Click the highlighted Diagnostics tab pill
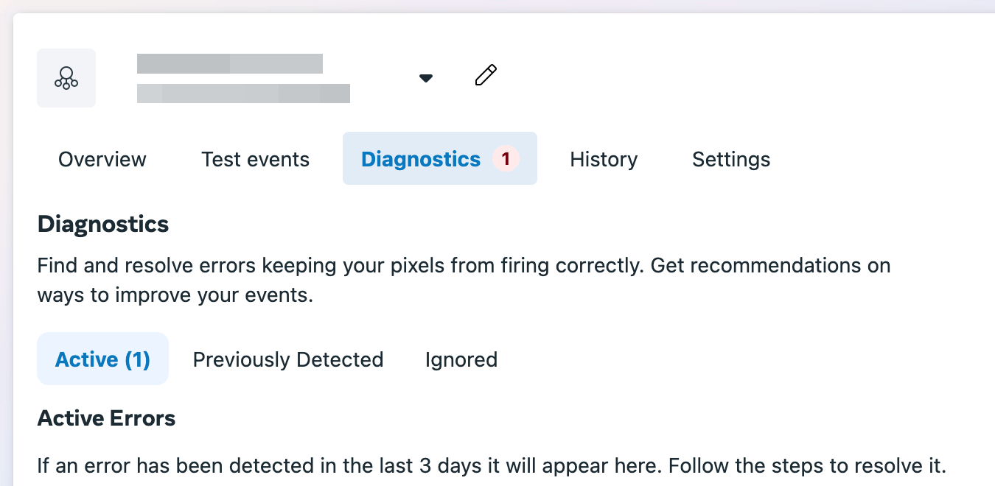995x486 pixels. tap(439, 158)
